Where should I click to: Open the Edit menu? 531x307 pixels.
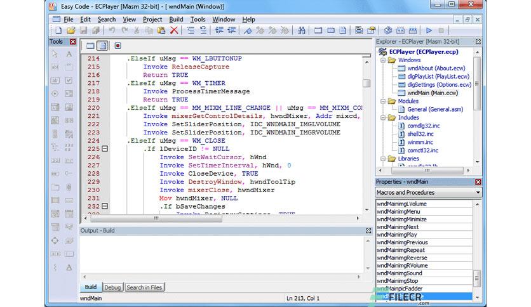click(85, 20)
